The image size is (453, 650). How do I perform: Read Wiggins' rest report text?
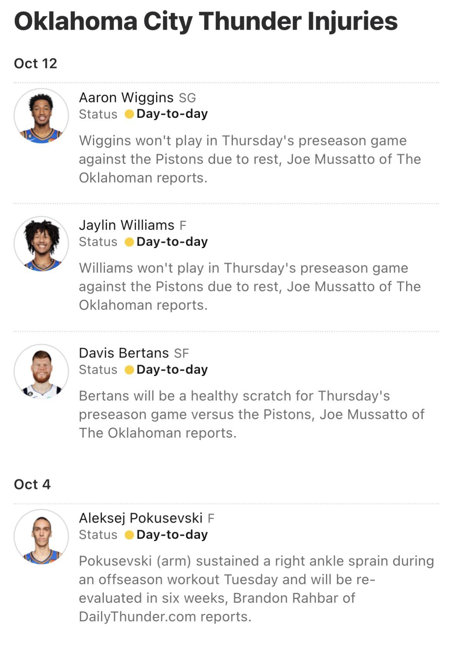(x=250, y=159)
